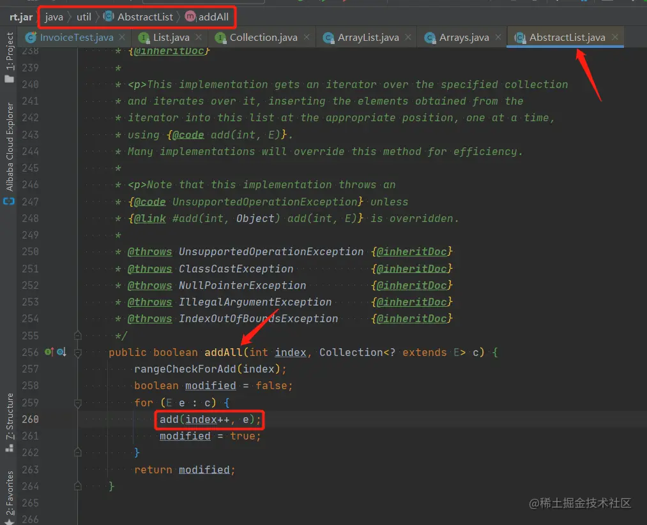Screen dimensions: 647x525
Task: Click 'boolean modified = false;' on line 258
Action: [x=213, y=386]
